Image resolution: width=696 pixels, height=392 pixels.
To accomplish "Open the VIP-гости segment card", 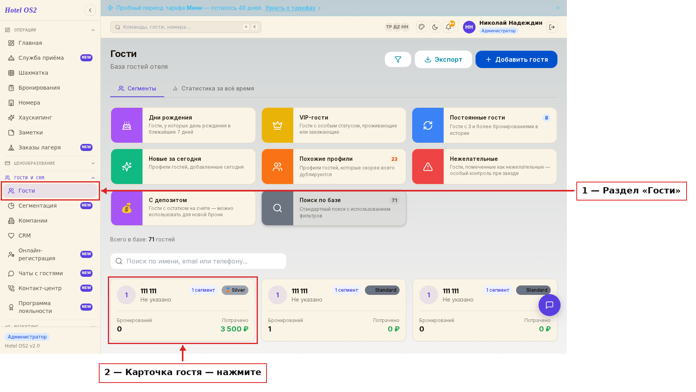I will tap(334, 125).
